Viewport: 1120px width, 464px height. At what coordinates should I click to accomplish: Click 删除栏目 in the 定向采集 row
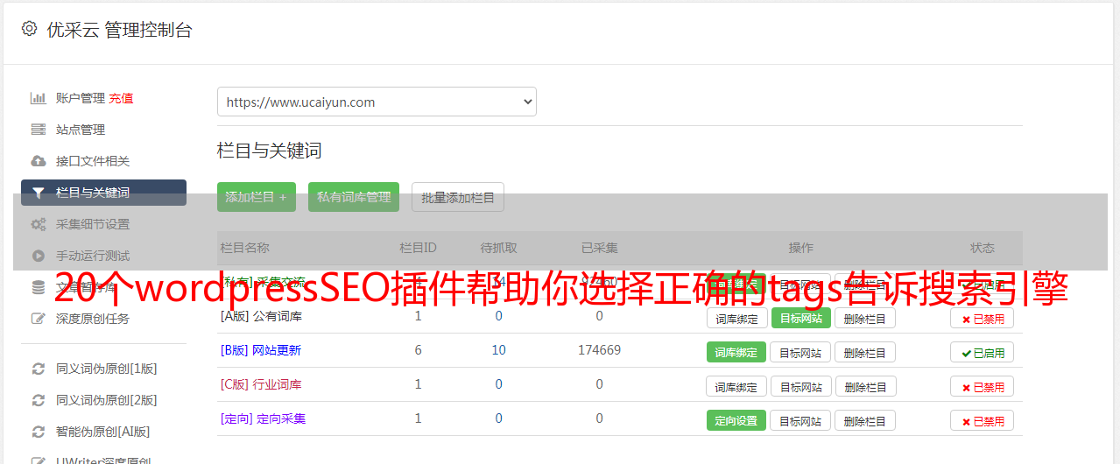coord(864,420)
